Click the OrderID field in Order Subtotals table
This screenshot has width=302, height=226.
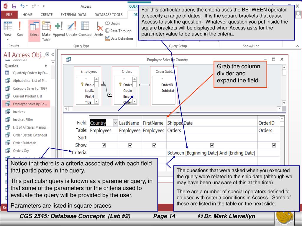click(x=167, y=85)
